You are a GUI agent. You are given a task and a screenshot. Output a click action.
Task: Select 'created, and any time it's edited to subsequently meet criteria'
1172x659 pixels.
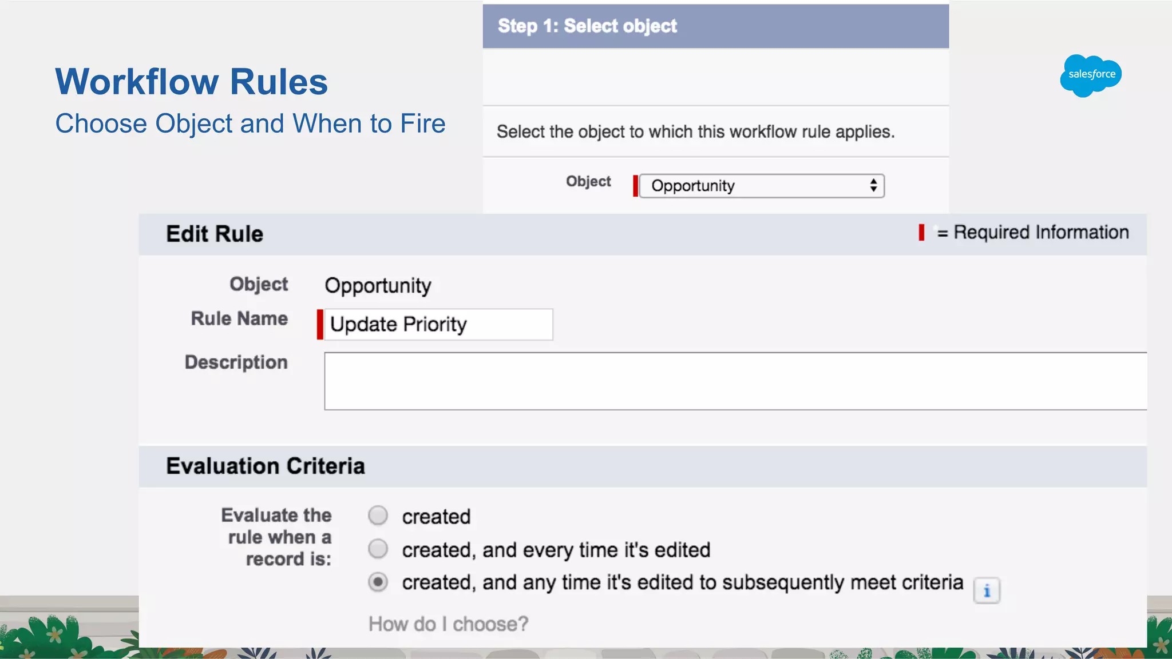click(378, 582)
